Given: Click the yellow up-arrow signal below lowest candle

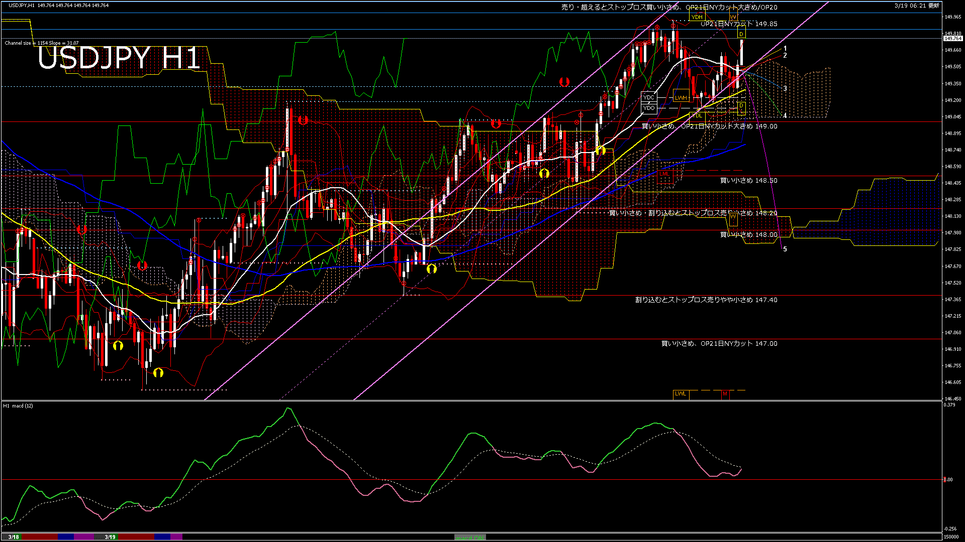Looking at the screenshot, I should (x=158, y=372).
